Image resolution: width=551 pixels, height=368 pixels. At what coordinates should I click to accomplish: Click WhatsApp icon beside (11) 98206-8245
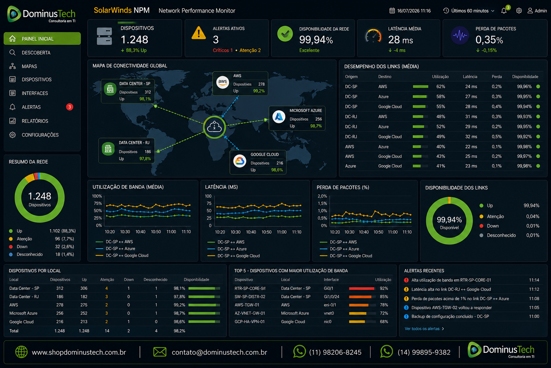click(299, 351)
